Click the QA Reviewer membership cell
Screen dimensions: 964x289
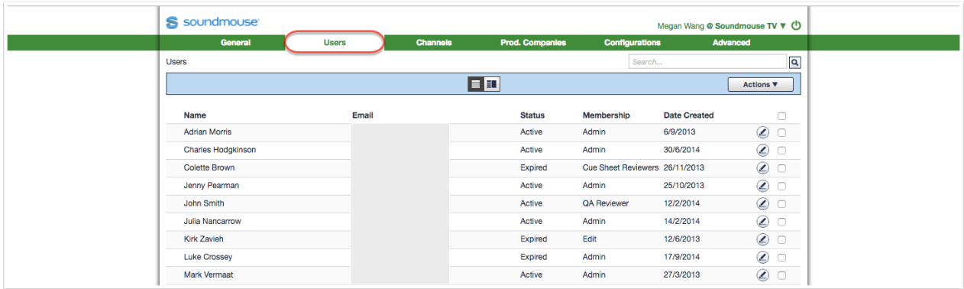coord(606,203)
